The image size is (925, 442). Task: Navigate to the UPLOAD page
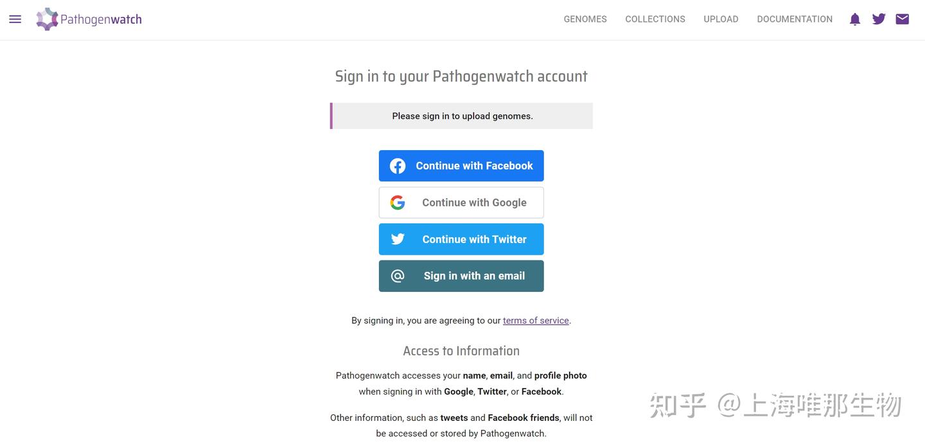click(721, 19)
